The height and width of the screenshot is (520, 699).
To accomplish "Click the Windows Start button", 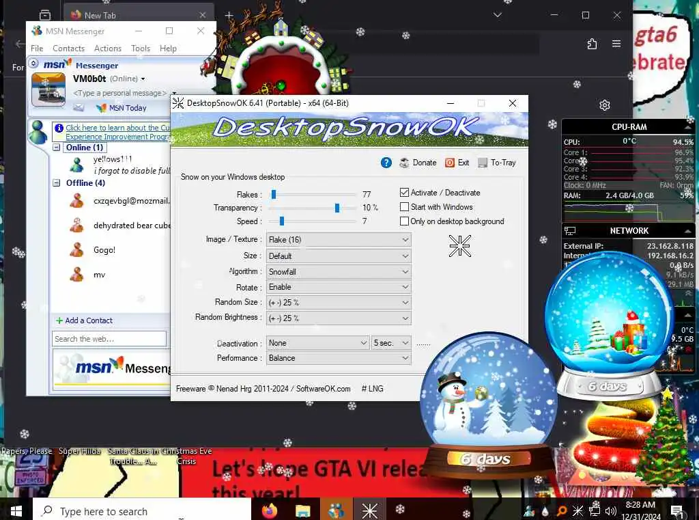I will [x=16, y=510].
